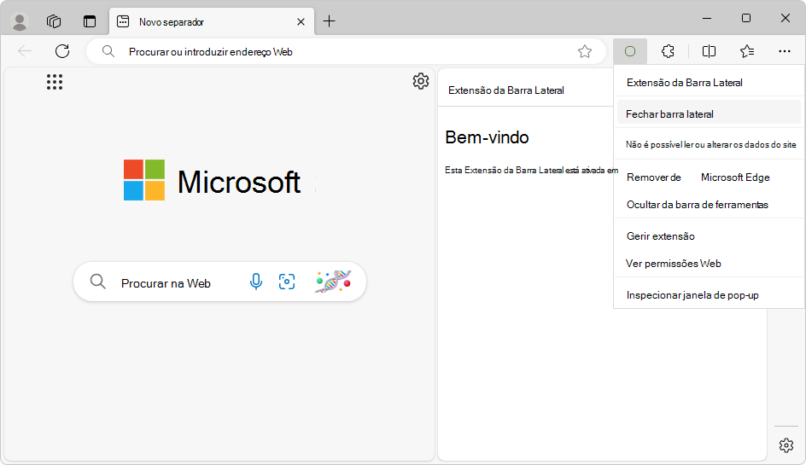Choose Remover de Microsoft Edge
Viewport: 806px width, 465px height.
pyautogui.click(x=709, y=177)
